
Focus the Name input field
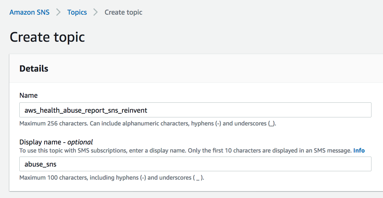point(195,110)
